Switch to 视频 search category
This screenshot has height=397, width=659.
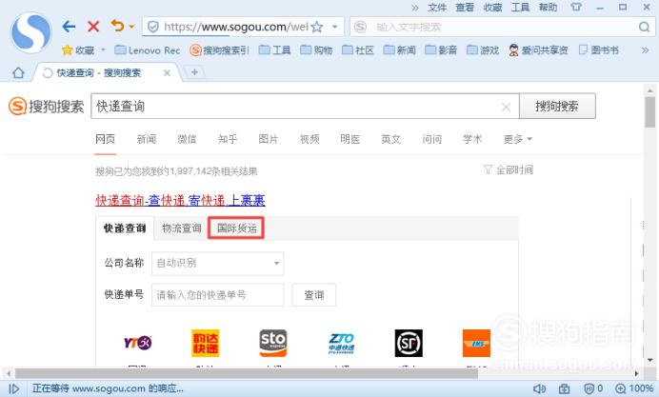(x=310, y=139)
